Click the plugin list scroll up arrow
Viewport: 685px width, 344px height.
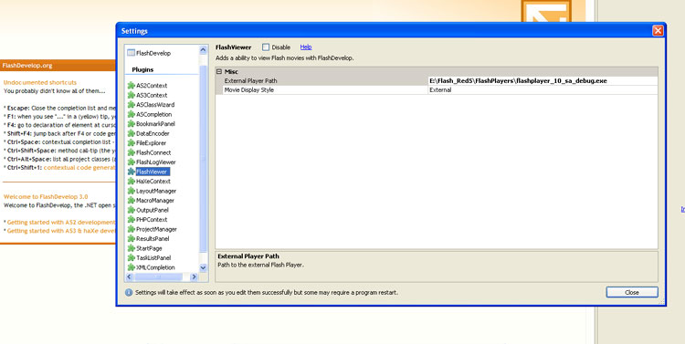pos(203,50)
